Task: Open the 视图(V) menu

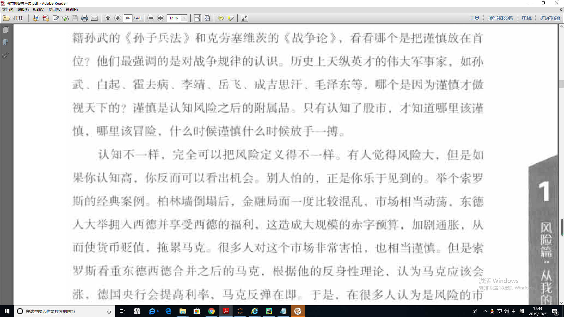Action: (x=38, y=10)
